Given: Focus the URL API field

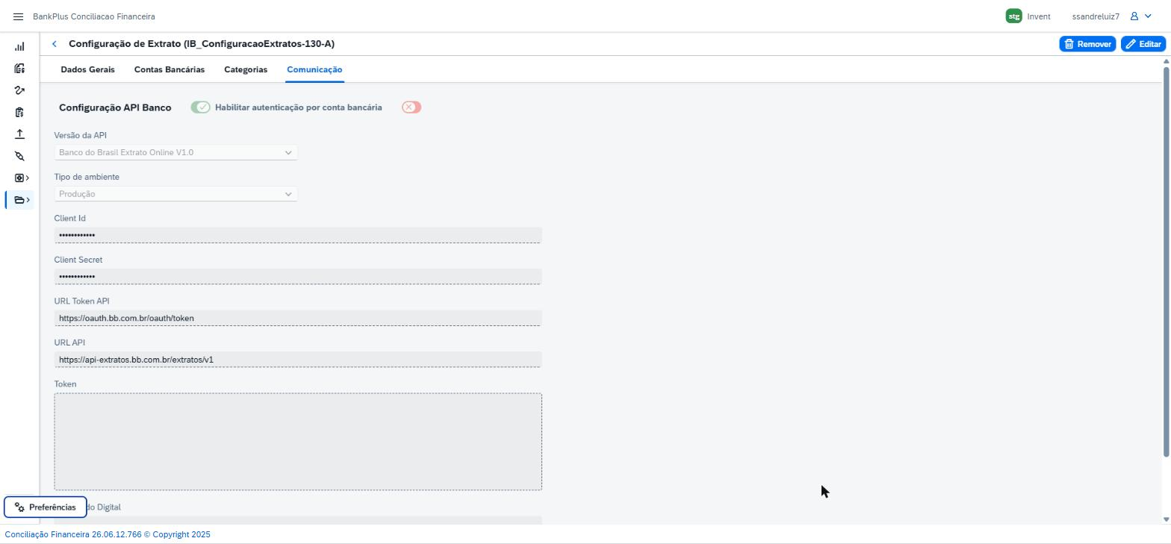Looking at the screenshot, I should pos(298,360).
